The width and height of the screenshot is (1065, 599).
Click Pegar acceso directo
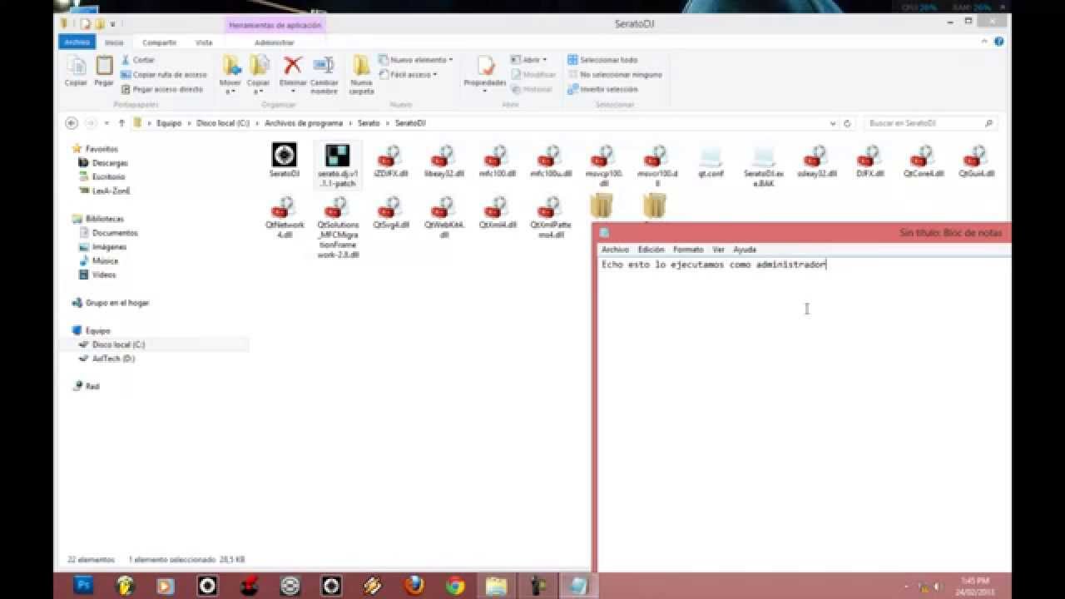coord(161,89)
